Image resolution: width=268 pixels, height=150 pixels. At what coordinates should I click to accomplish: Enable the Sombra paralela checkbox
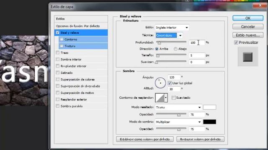coord(58,106)
